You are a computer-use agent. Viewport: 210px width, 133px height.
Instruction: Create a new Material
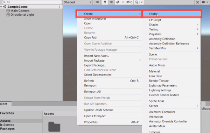point(154,71)
